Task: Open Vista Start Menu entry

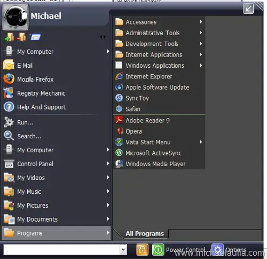Action: (x=159, y=142)
